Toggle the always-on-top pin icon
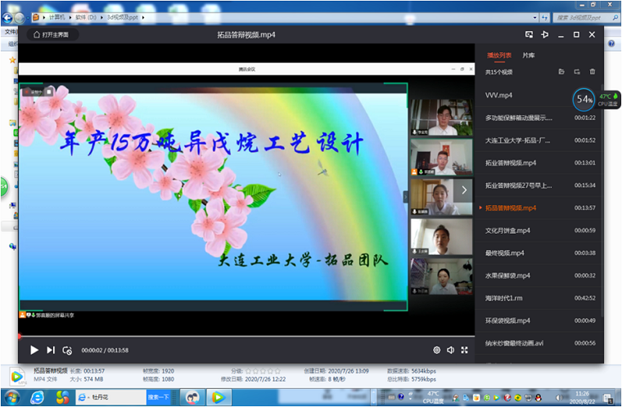The height and width of the screenshot is (407, 622). coord(544,34)
